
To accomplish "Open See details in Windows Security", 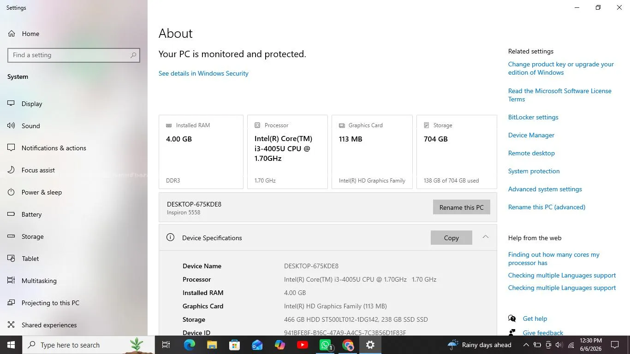I will [203, 73].
